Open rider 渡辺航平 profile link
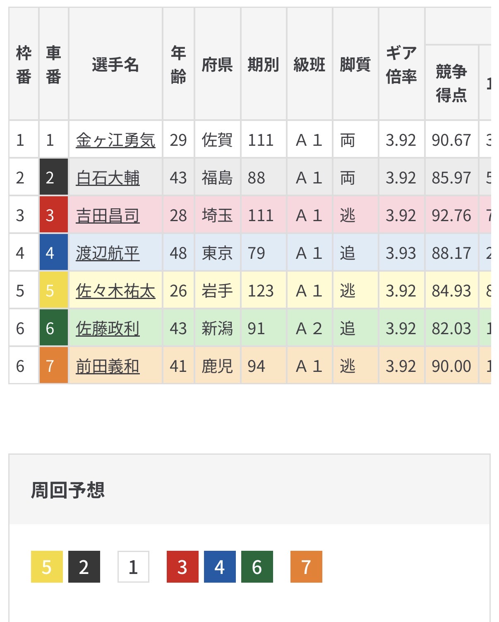The width and height of the screenshot is (499, 622). (108, 253)
